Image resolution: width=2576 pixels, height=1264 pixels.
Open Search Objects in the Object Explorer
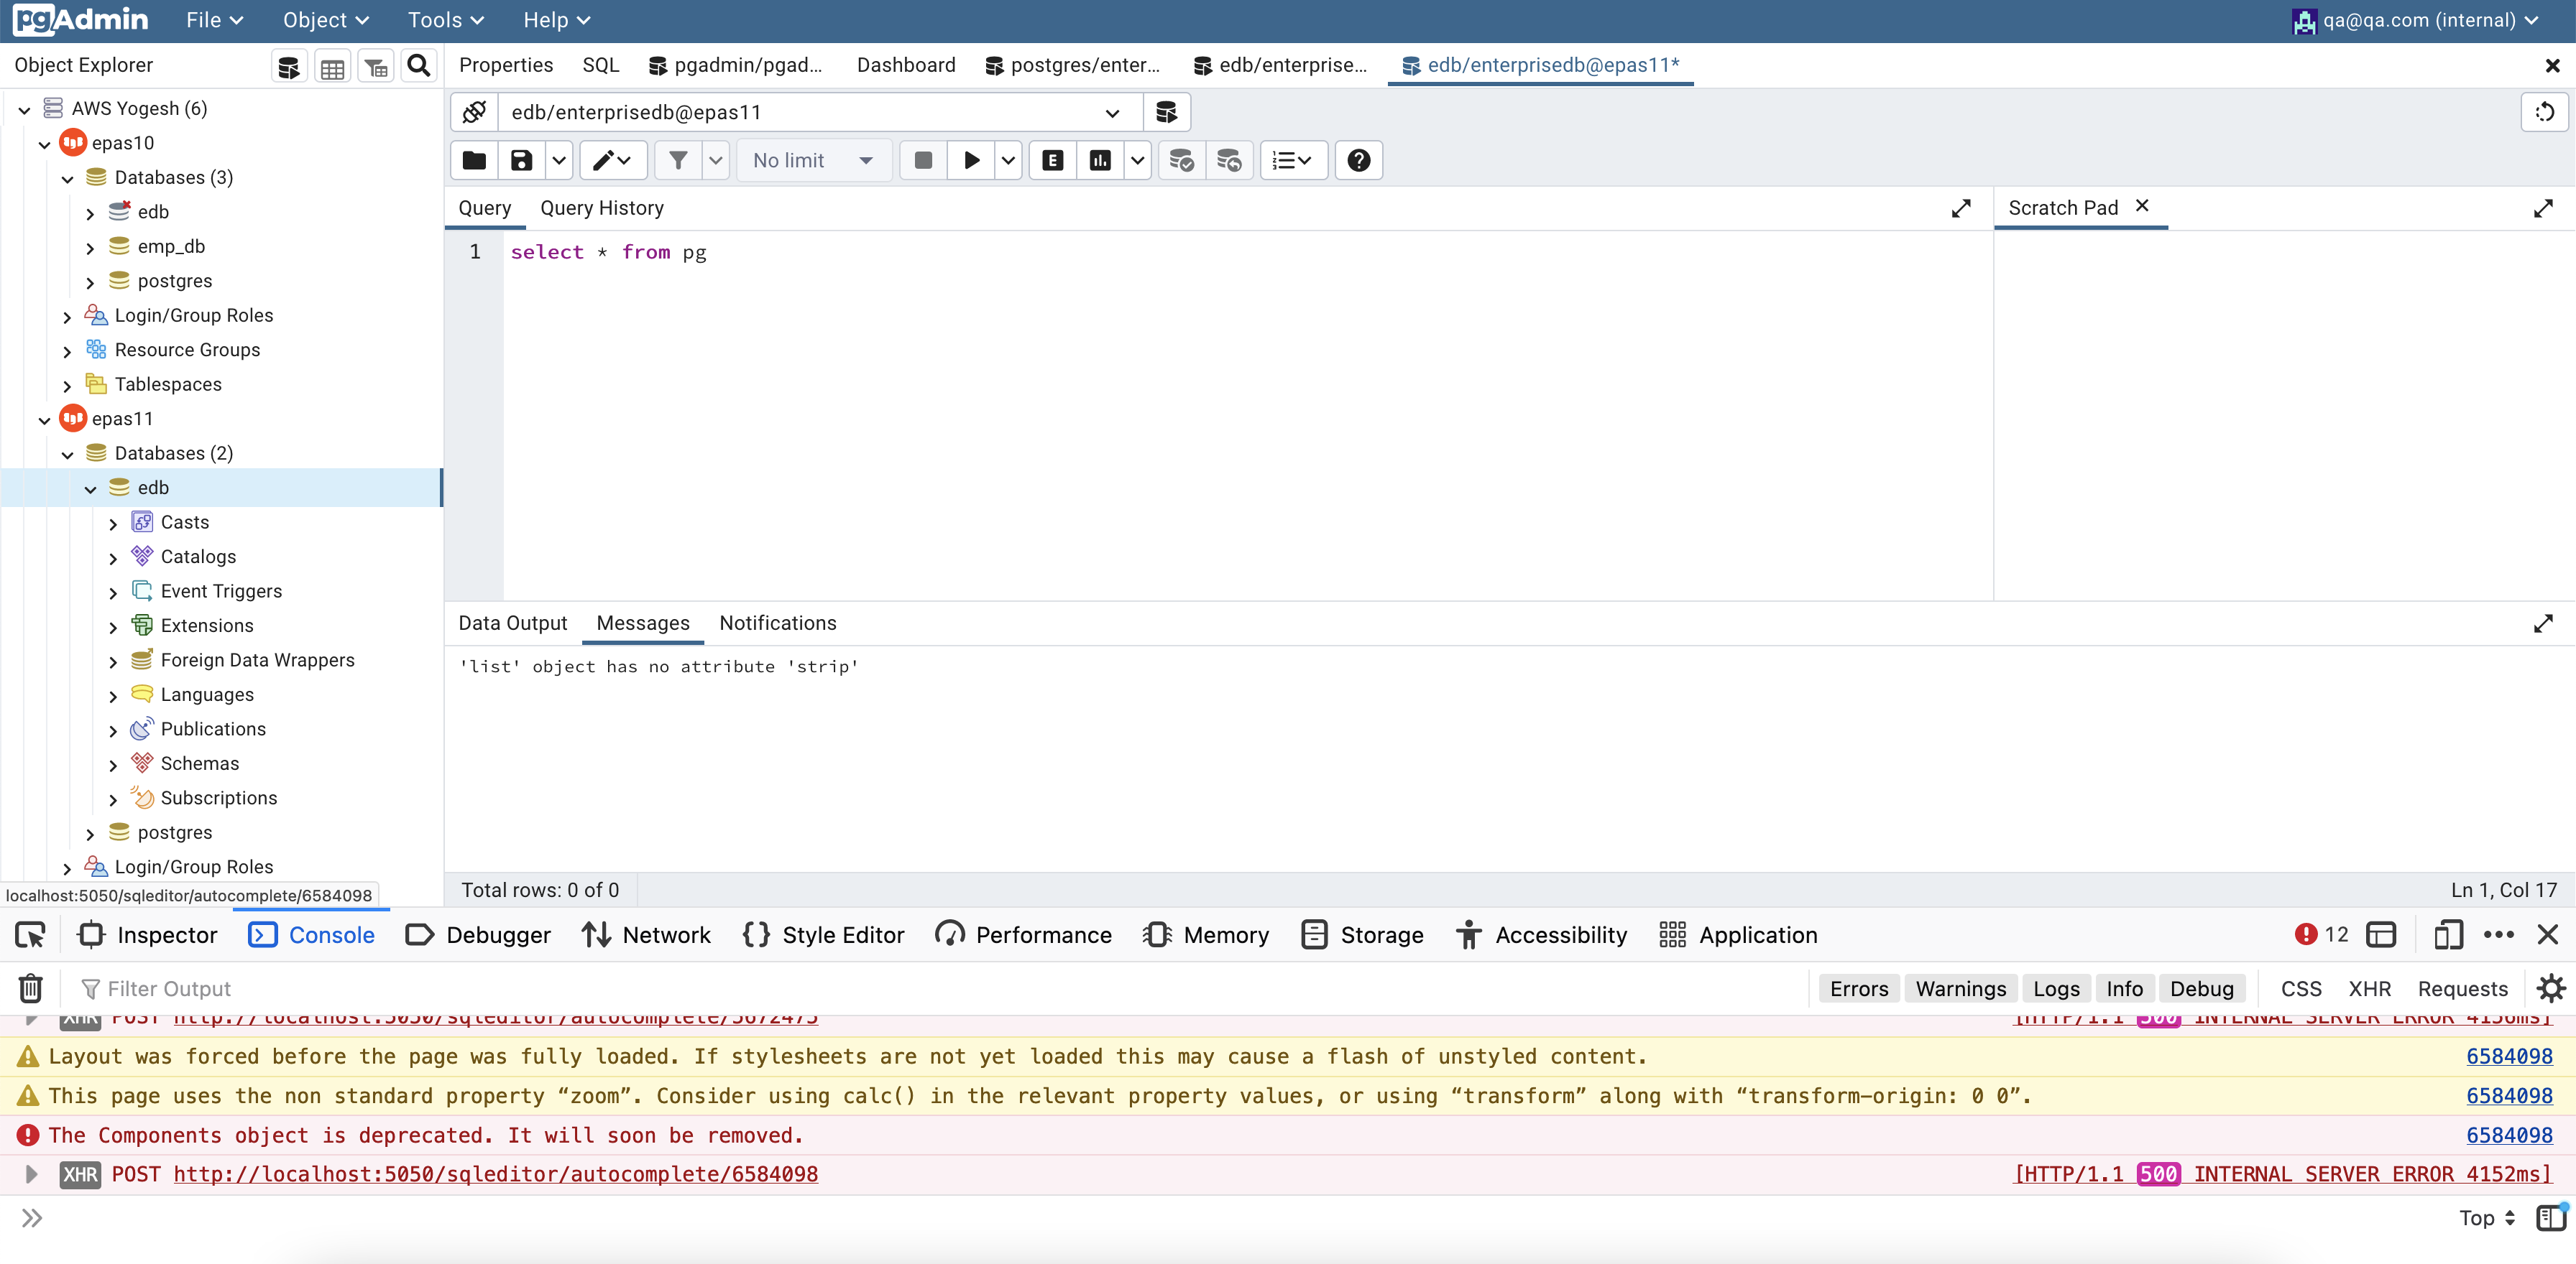tap(418, 66)
